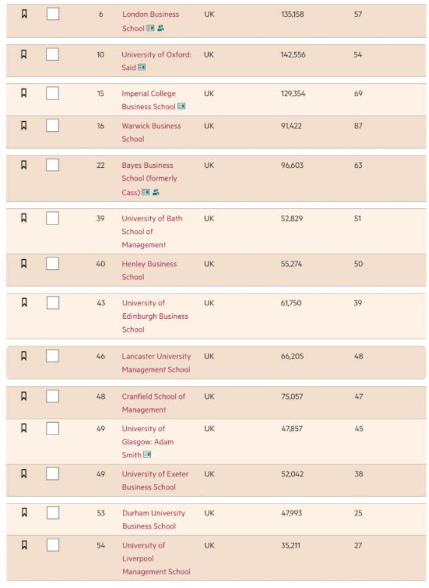Image resolution: width=429 pixels, height=588 pixels.
Task: Tick the University of Exeter Business School checkbox
Action: point(53,474)
